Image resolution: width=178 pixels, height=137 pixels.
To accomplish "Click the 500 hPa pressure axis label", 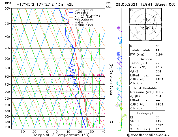I will (x=8, y=59).
